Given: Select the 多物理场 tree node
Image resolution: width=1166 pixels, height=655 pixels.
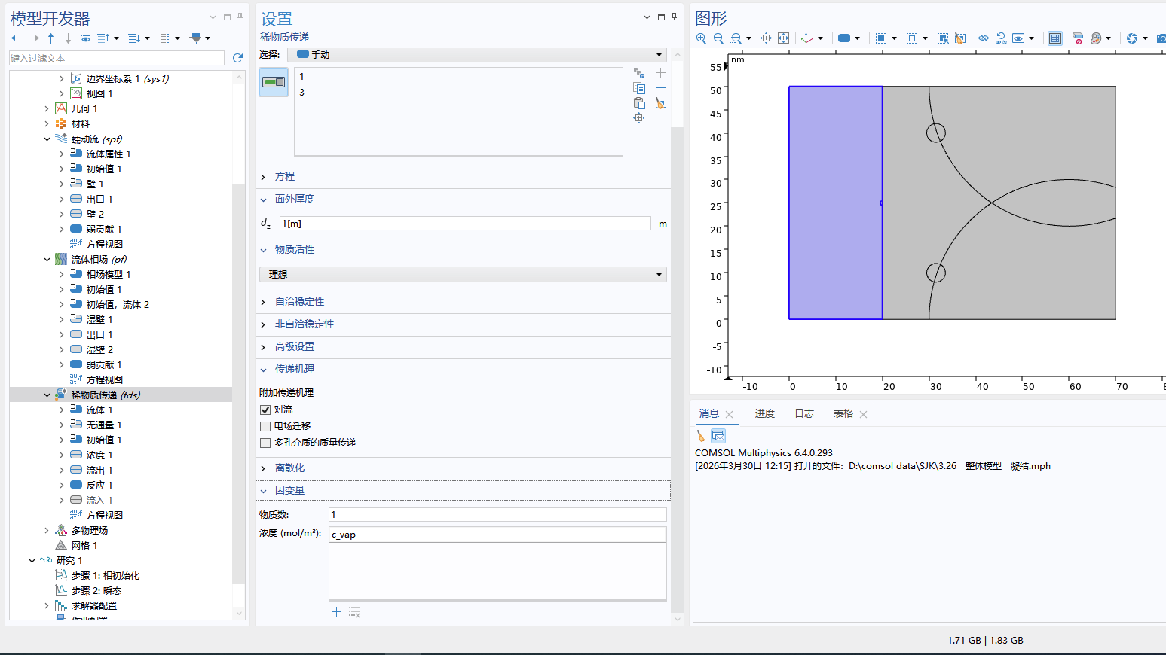Looking at the screenshot, I should point(90,530).
